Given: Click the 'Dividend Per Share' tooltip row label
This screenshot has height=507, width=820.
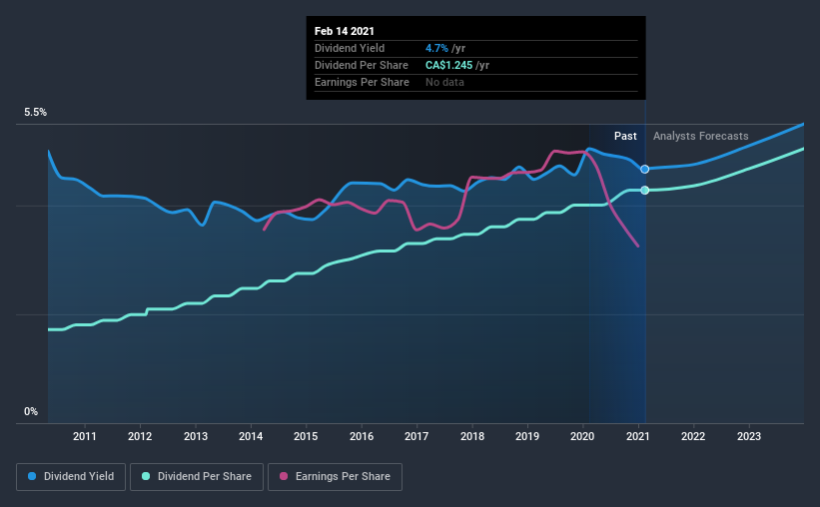Looking at the screenshot, I should click(x=361, y=65).
